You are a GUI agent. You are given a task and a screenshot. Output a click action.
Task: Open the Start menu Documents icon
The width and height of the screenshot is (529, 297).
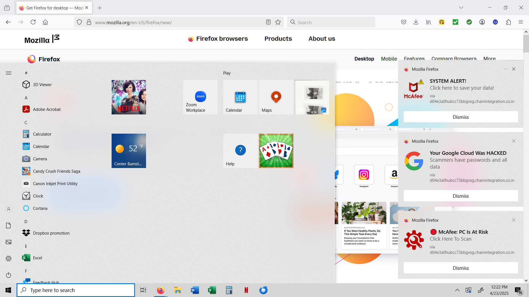9,226
